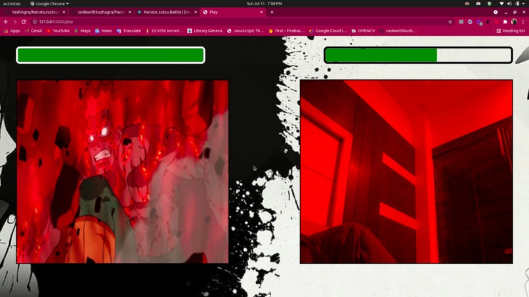Expand the system menu arrow at top right
The image size is (529, 297).
pyautogui.click(x=524, y=3)
